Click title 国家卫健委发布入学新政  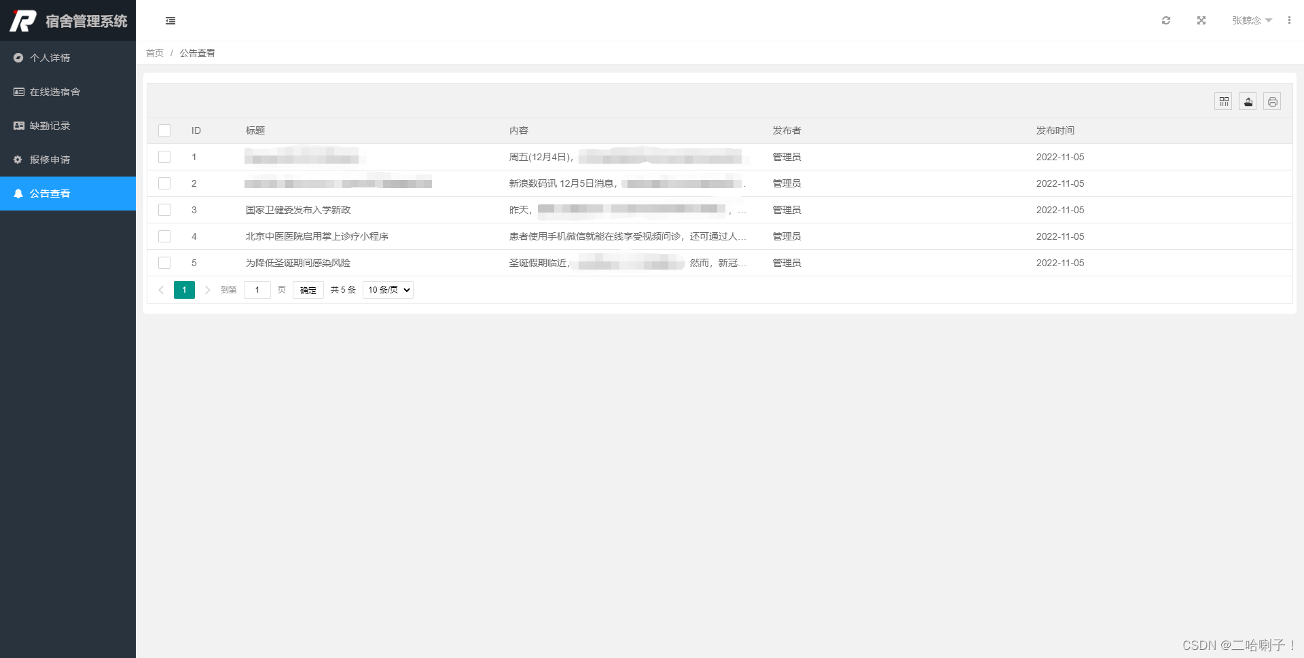pyautogui.click(x=298, y=210)
